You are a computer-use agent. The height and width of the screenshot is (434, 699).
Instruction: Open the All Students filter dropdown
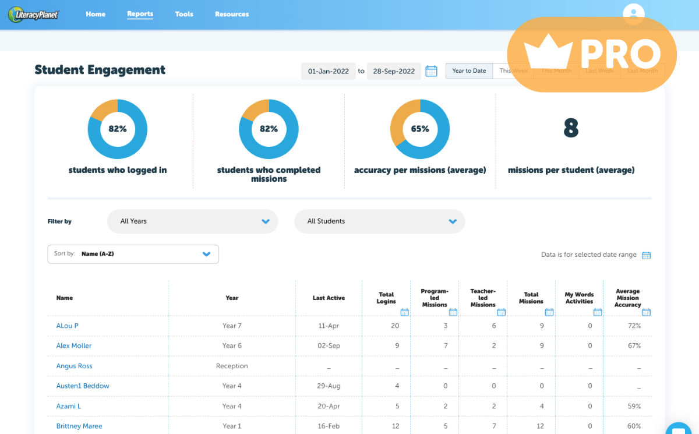pos(379,221)
